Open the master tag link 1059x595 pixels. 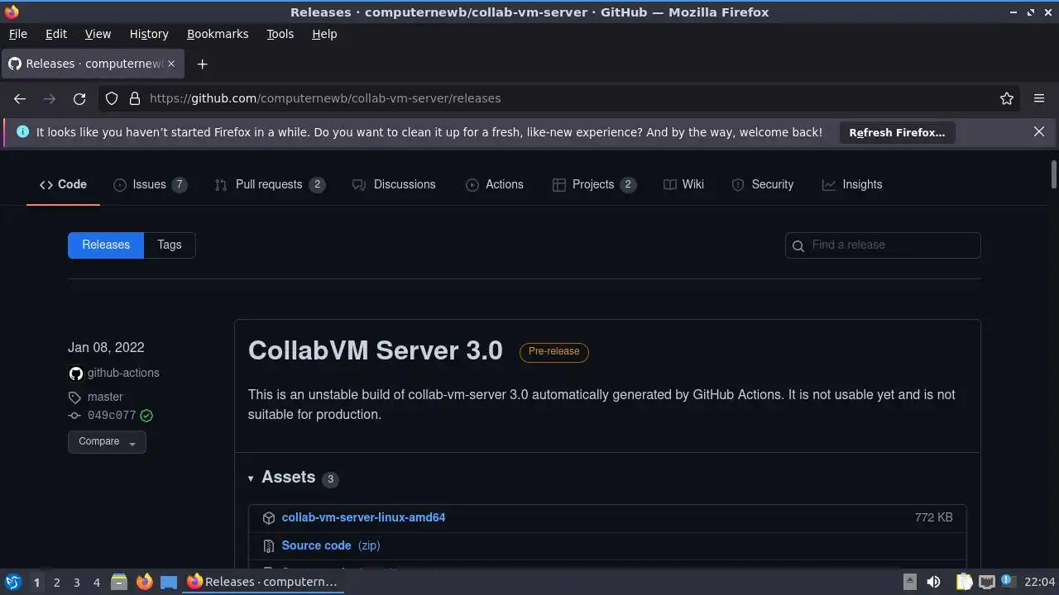tap(105, 397)
